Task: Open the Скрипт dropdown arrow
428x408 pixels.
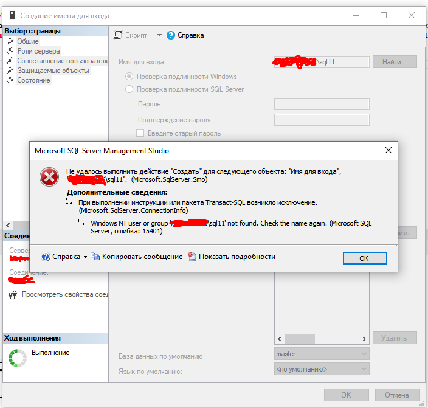Action: click(x=159, y=35)
